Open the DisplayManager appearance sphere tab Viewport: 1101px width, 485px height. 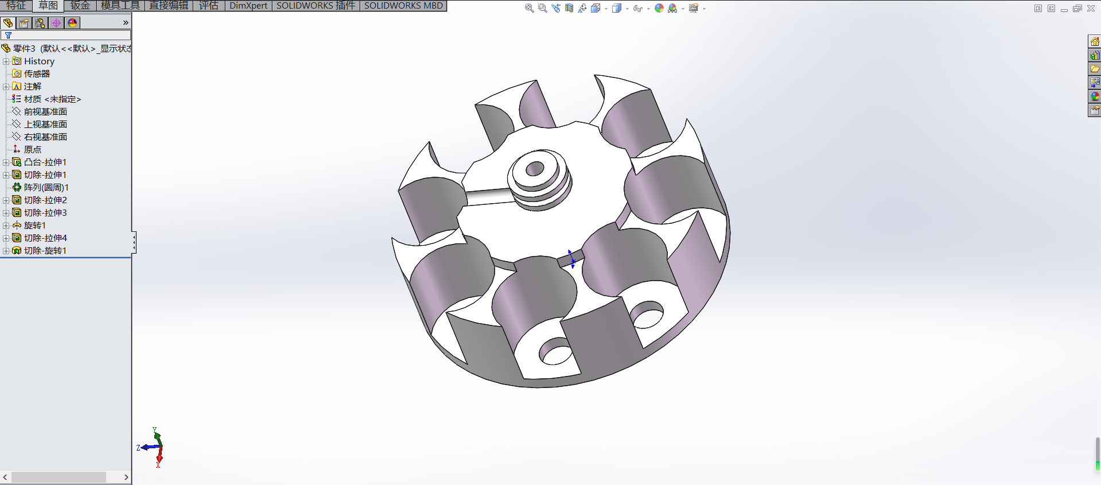[x=72, y=23]
